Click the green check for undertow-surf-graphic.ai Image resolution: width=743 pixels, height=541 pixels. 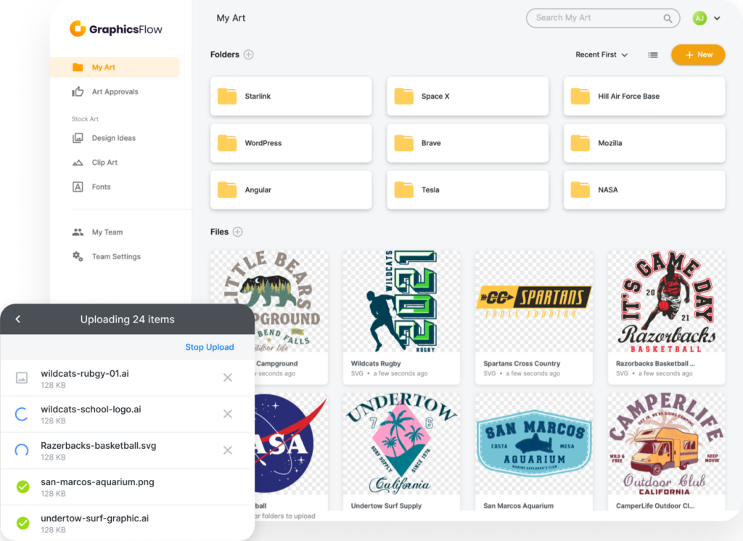click(22, 523)
